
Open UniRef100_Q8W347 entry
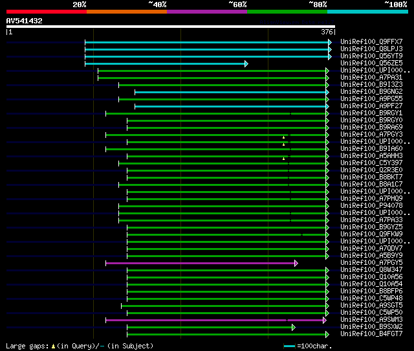tap(371, 270)
